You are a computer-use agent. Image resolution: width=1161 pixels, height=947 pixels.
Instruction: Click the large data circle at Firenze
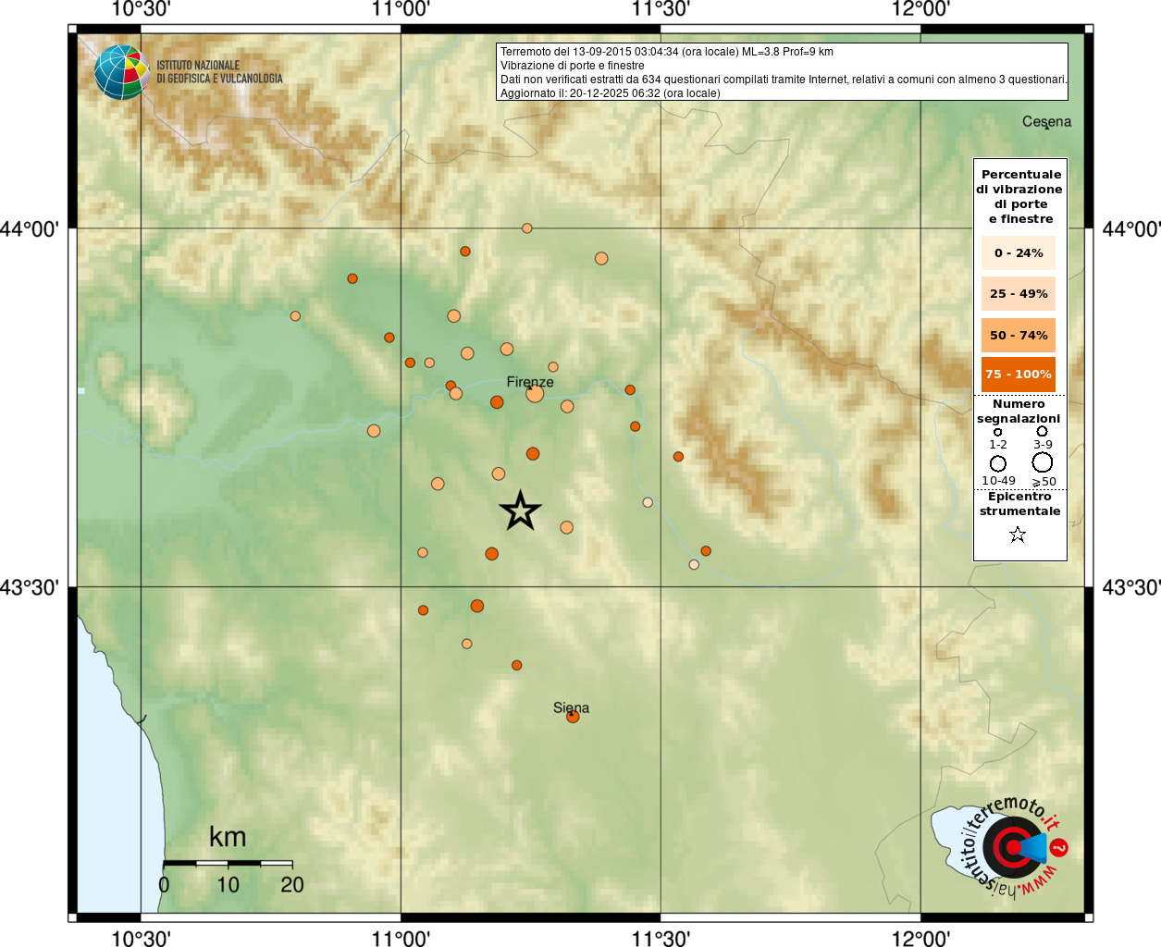coord(535,394)
